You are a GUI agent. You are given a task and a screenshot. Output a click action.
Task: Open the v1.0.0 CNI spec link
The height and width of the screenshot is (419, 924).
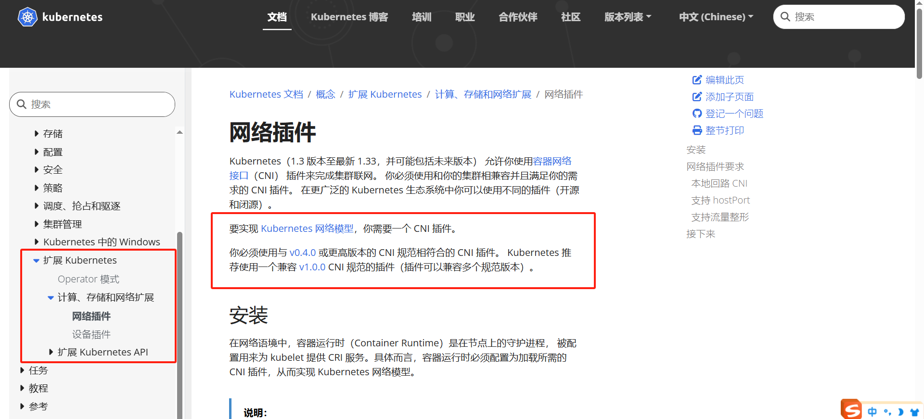[x=312, y=267]
